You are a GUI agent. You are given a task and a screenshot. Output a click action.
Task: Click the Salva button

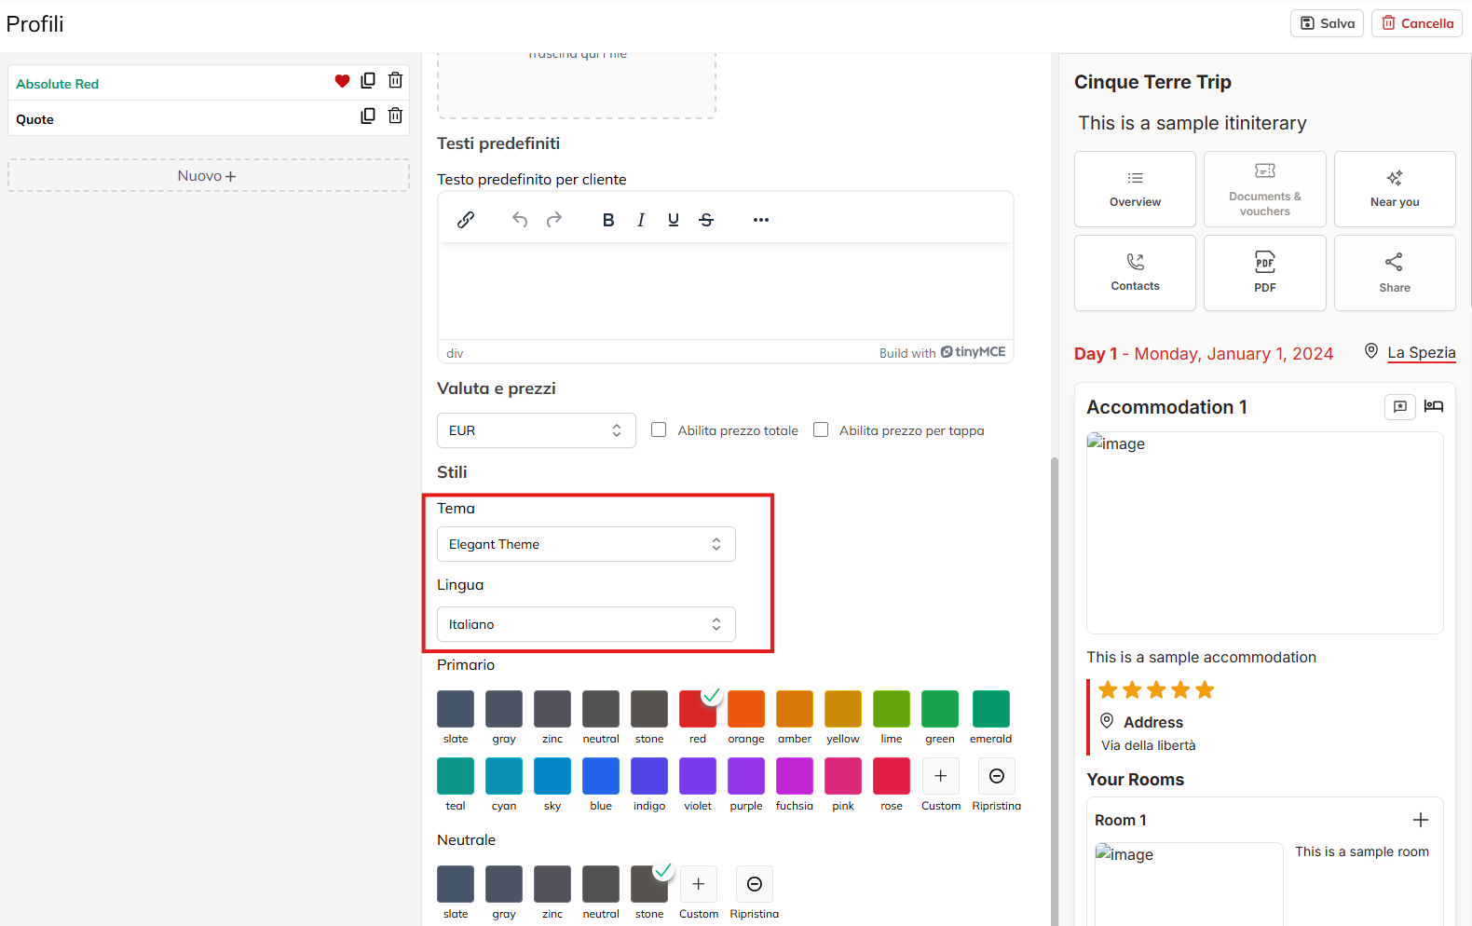[x=1327, y=23]
